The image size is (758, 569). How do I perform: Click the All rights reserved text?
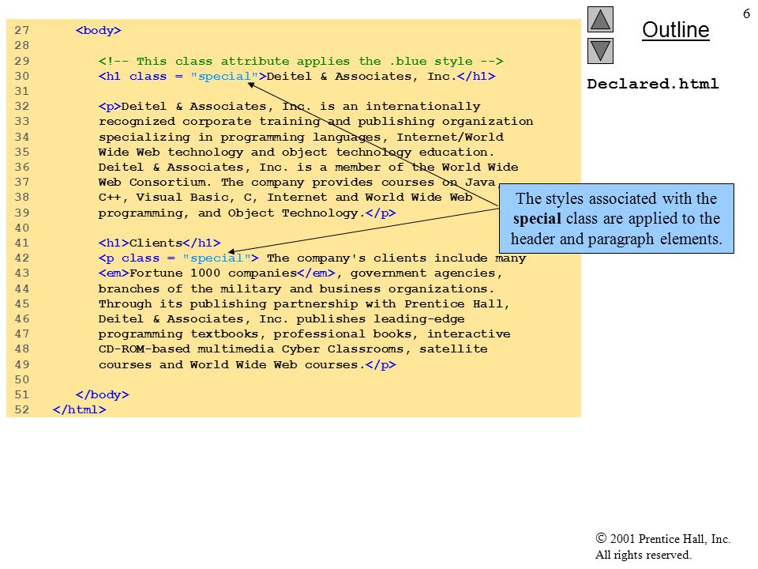(x=643, y=555)
